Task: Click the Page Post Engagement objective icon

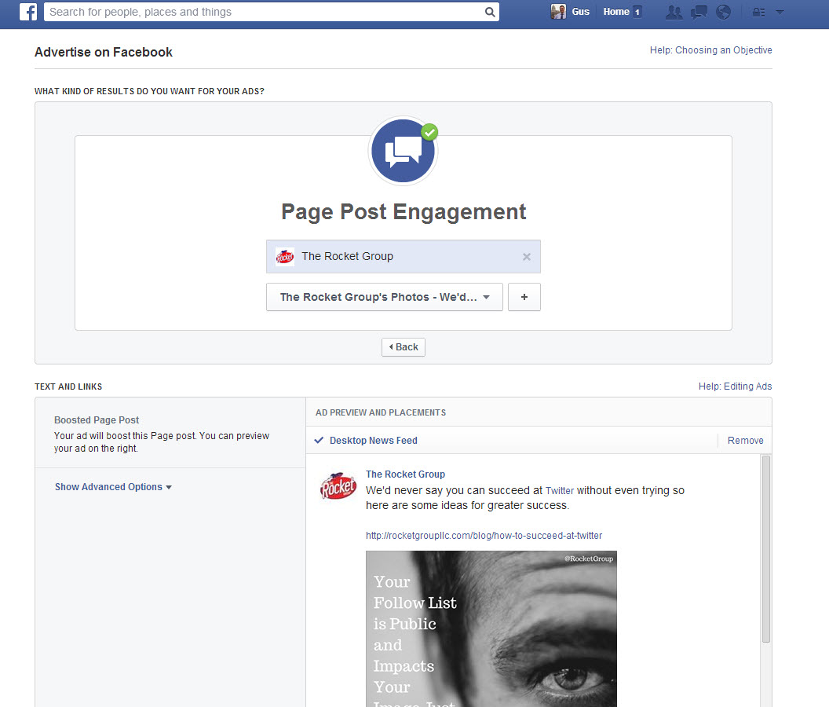Action: pos(404,152)
